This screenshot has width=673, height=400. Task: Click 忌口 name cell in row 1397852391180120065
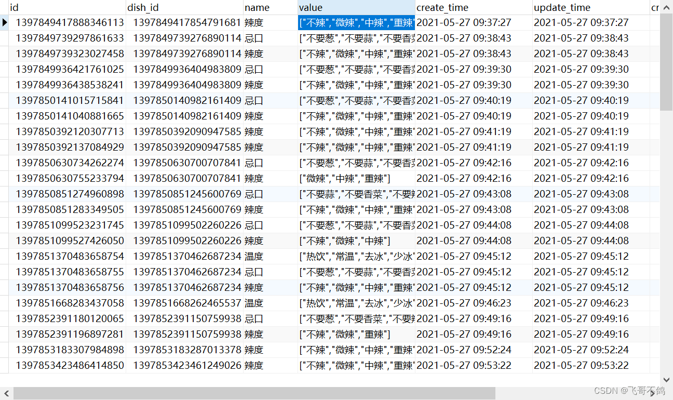click(x=271, y=318)
